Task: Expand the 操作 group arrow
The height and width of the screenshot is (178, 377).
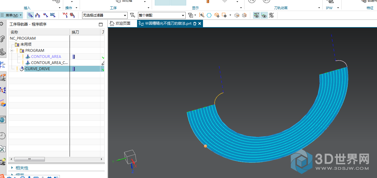Action: 76,8
